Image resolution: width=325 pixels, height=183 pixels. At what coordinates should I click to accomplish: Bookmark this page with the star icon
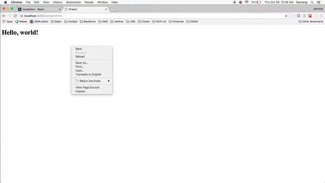[286, 16]
